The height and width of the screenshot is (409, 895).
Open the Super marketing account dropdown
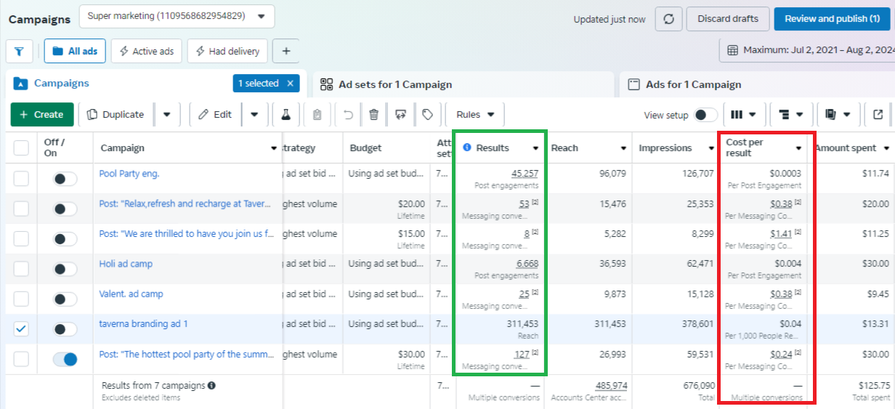pos(177,15)
